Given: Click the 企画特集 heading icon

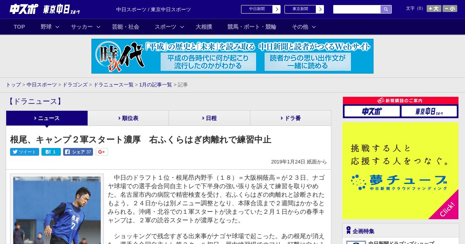Looking at the screenshot, I should (x=348, y=230).
